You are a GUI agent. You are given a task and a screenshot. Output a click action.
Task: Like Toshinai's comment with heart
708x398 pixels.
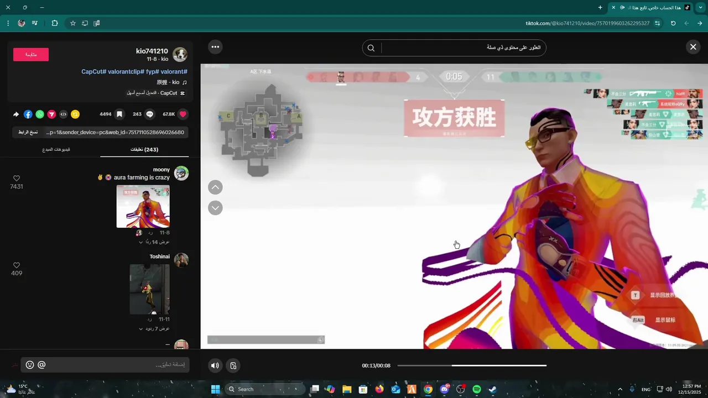[17, 265]
